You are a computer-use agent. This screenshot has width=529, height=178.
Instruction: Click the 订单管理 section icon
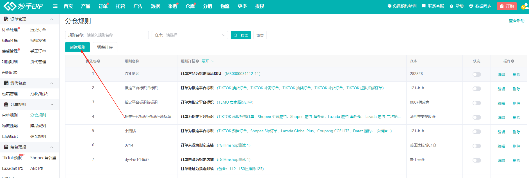point(6,19)
